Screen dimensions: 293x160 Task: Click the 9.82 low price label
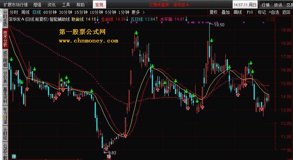coord(112,153)
